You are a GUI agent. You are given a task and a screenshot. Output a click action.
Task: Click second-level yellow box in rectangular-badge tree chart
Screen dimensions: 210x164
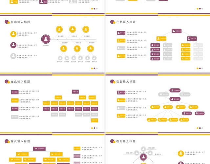(161, 39)
